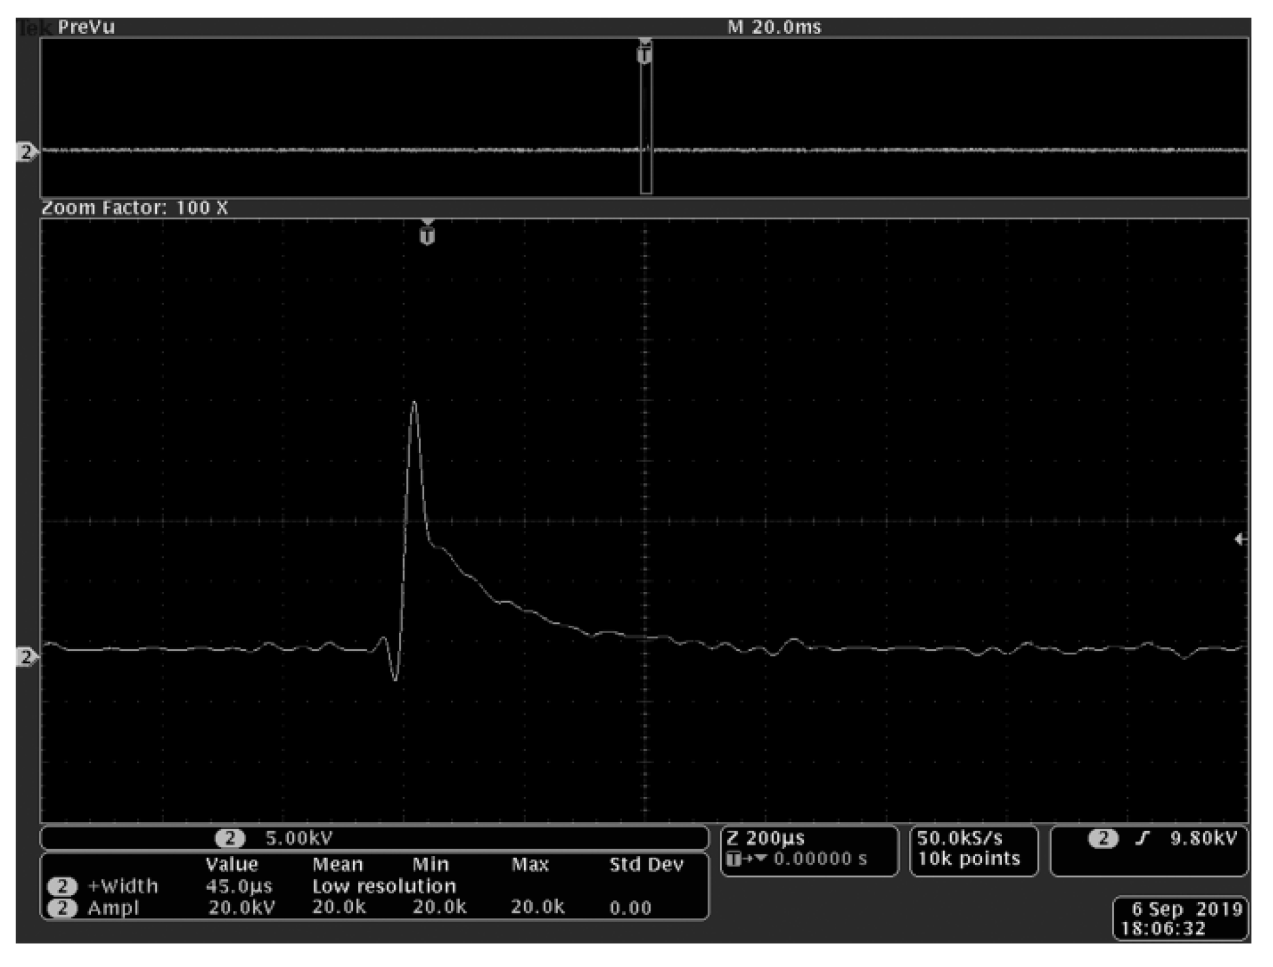Click the trigger T marker above zoomed waveform

[x=427, y=235]
